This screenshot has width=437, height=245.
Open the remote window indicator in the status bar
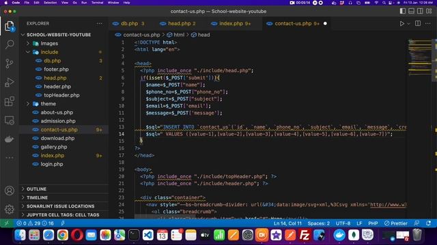(x=7, y=223)
